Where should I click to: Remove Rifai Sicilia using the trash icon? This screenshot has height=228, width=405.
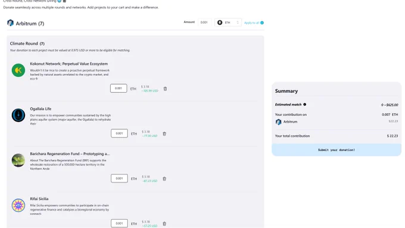[x=164, y=224]
